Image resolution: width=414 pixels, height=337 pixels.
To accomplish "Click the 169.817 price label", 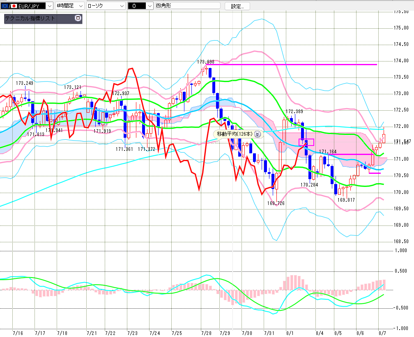I will click(346, 200).
